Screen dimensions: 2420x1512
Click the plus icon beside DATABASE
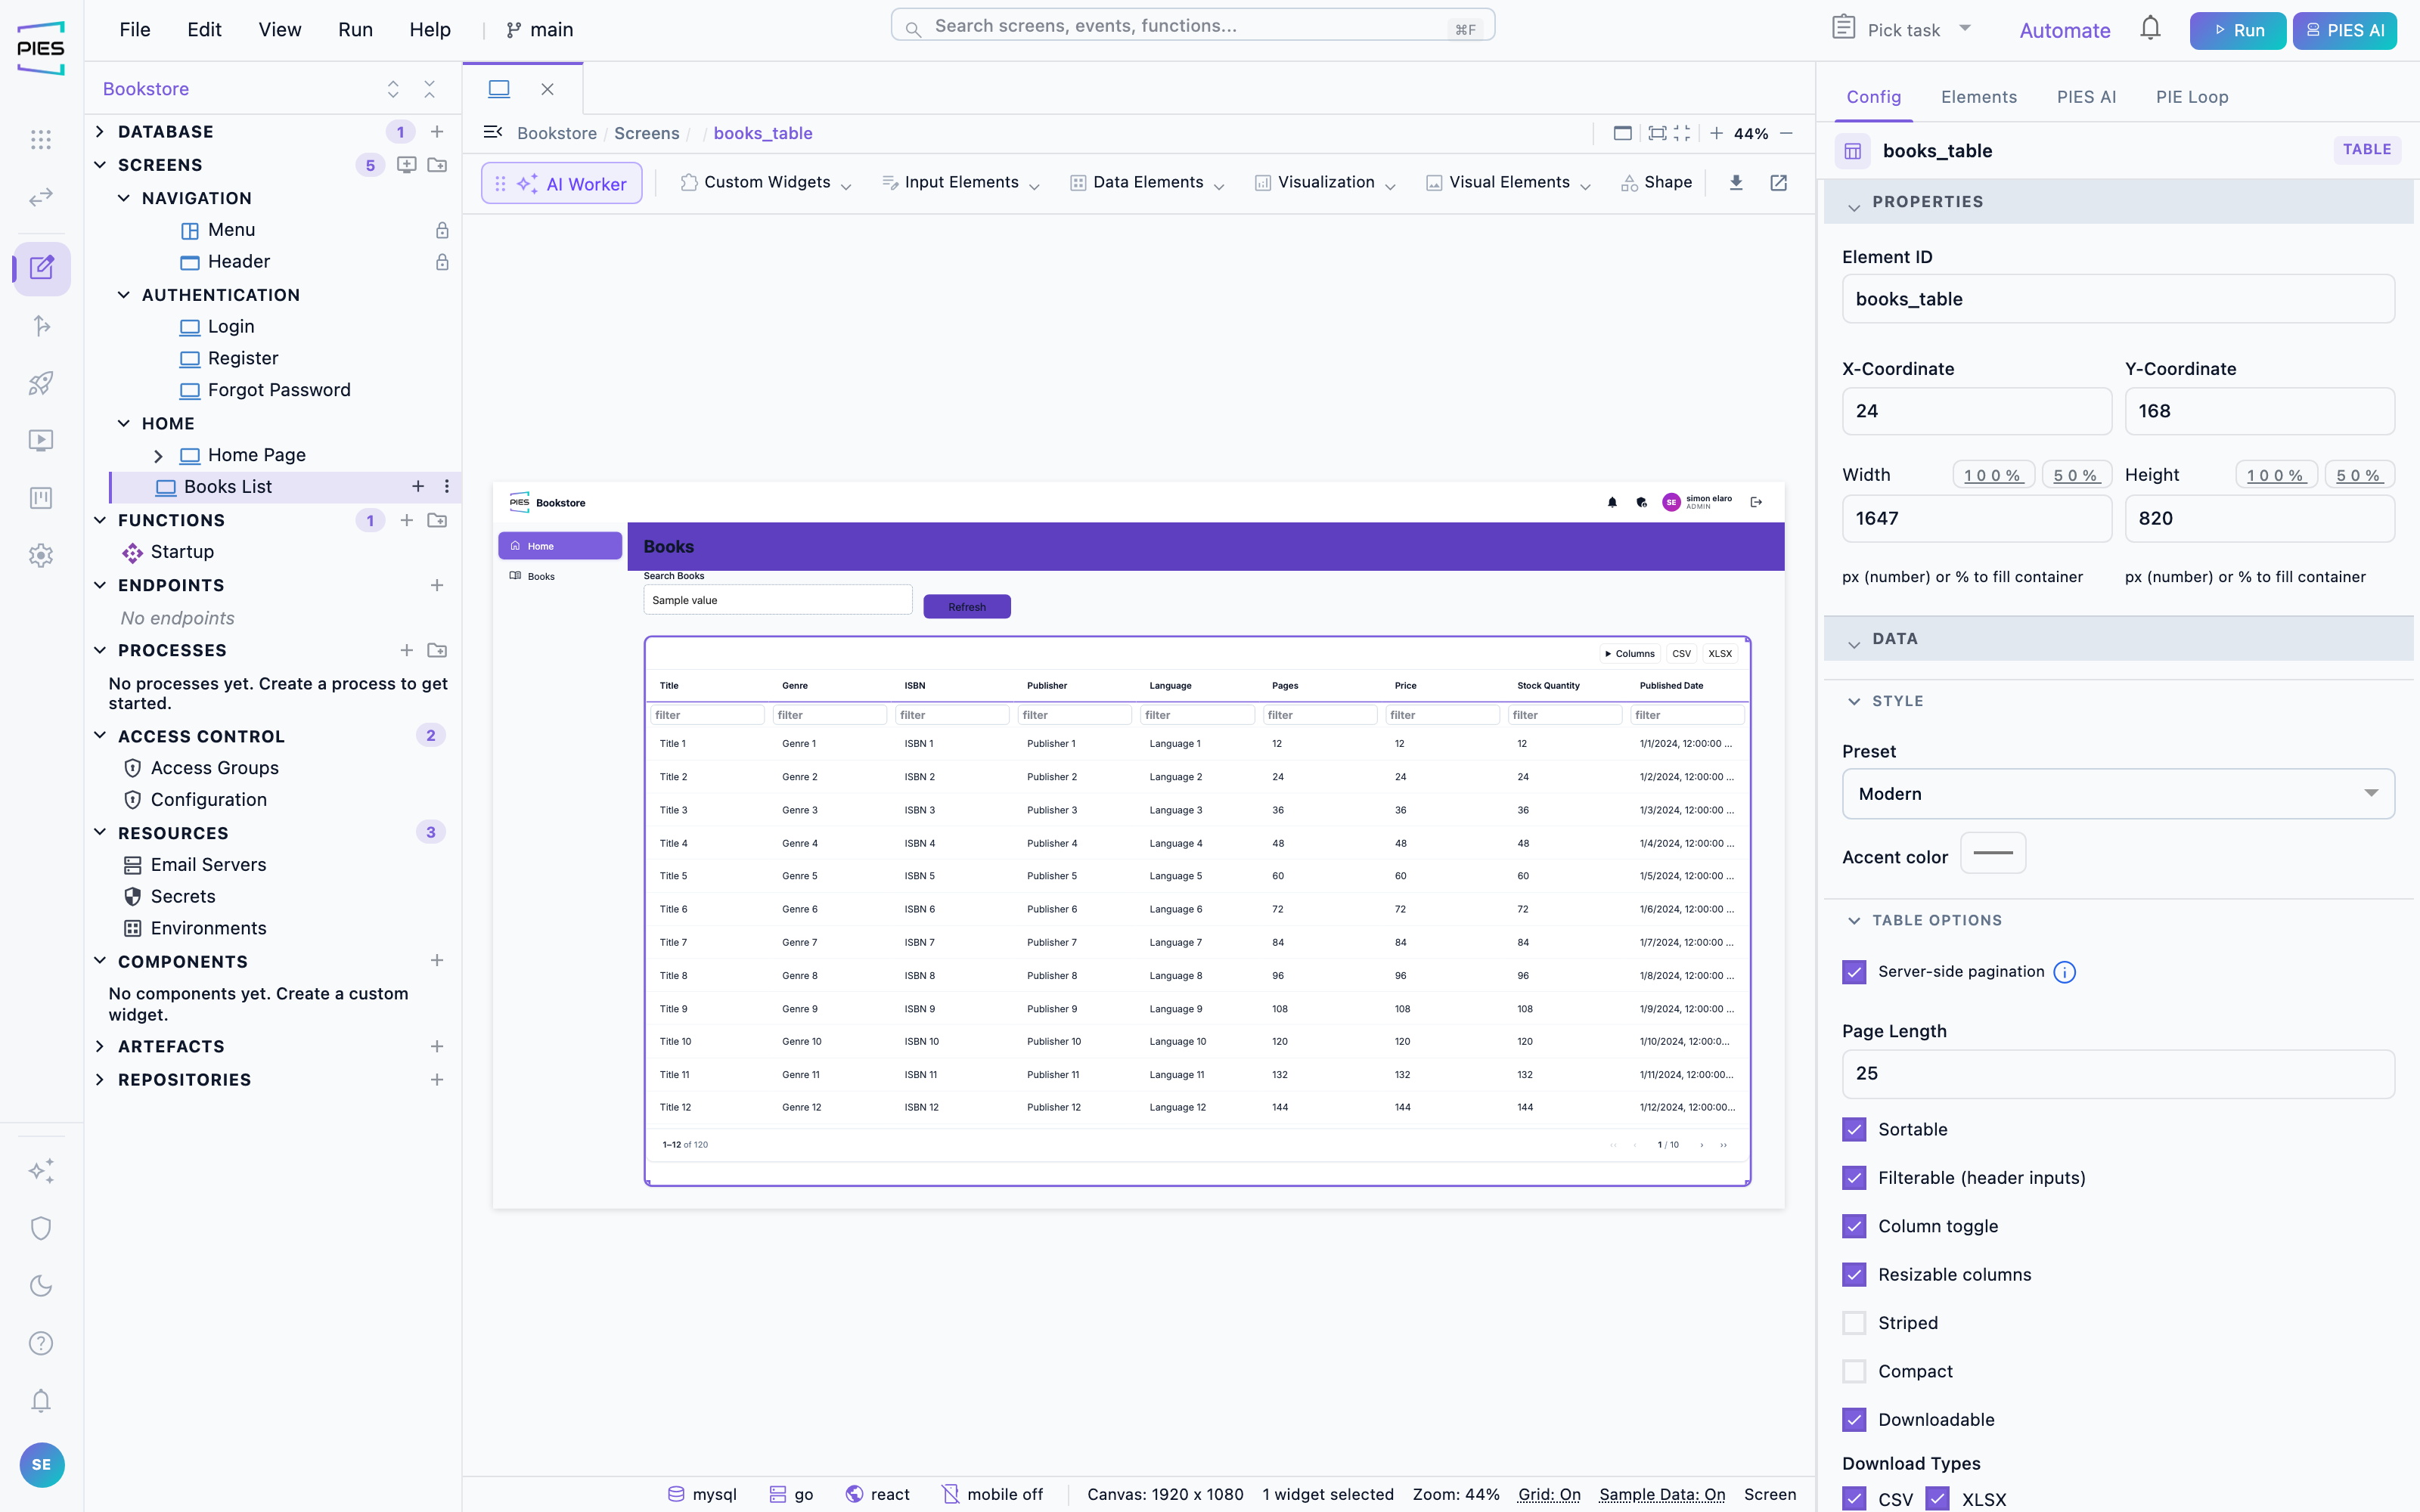(437, 131)
